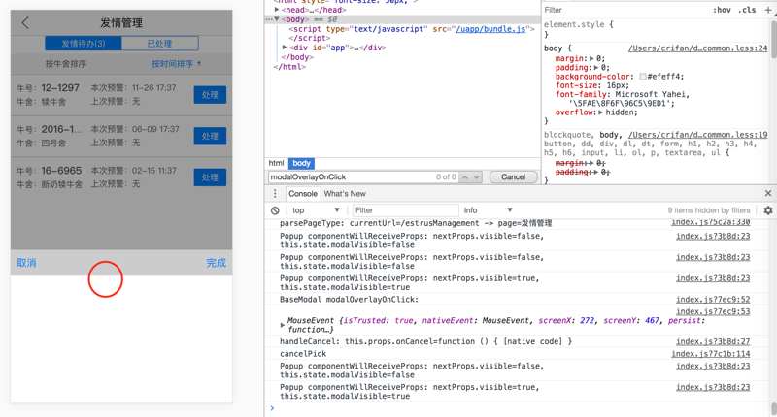Image resolution: width=777 pixels, height=417 pixels.
Task: Expand margin shorthand in body rule
Action: click(591, 58)
